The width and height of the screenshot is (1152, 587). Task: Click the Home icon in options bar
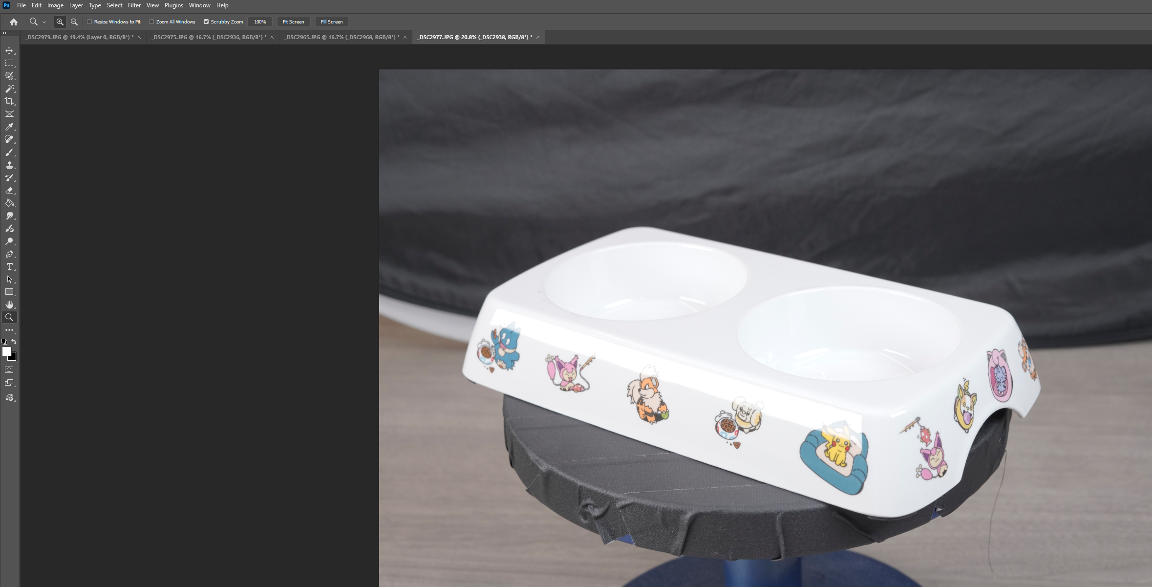[x=14, y=22]
